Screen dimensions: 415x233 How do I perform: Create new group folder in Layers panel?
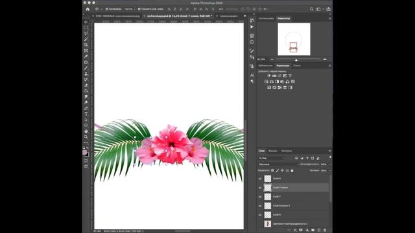tap(313, 230)
